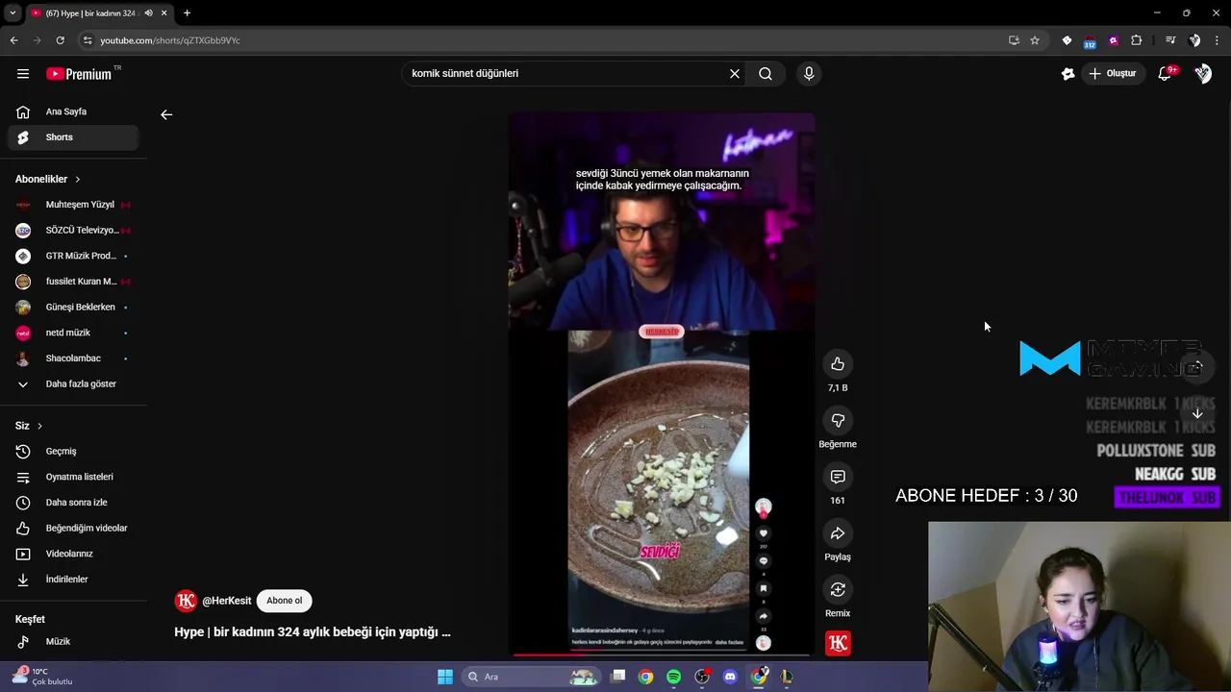
Task: Seek on the short's red progress bar
Action: [662, 655]
